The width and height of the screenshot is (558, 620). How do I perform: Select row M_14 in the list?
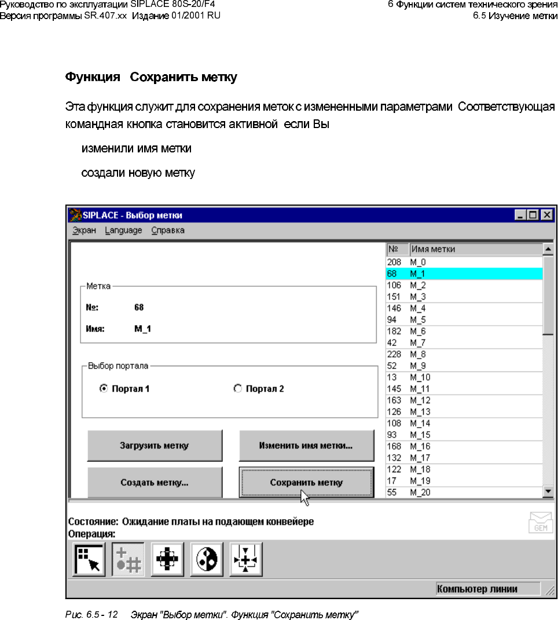coord(464,423)
